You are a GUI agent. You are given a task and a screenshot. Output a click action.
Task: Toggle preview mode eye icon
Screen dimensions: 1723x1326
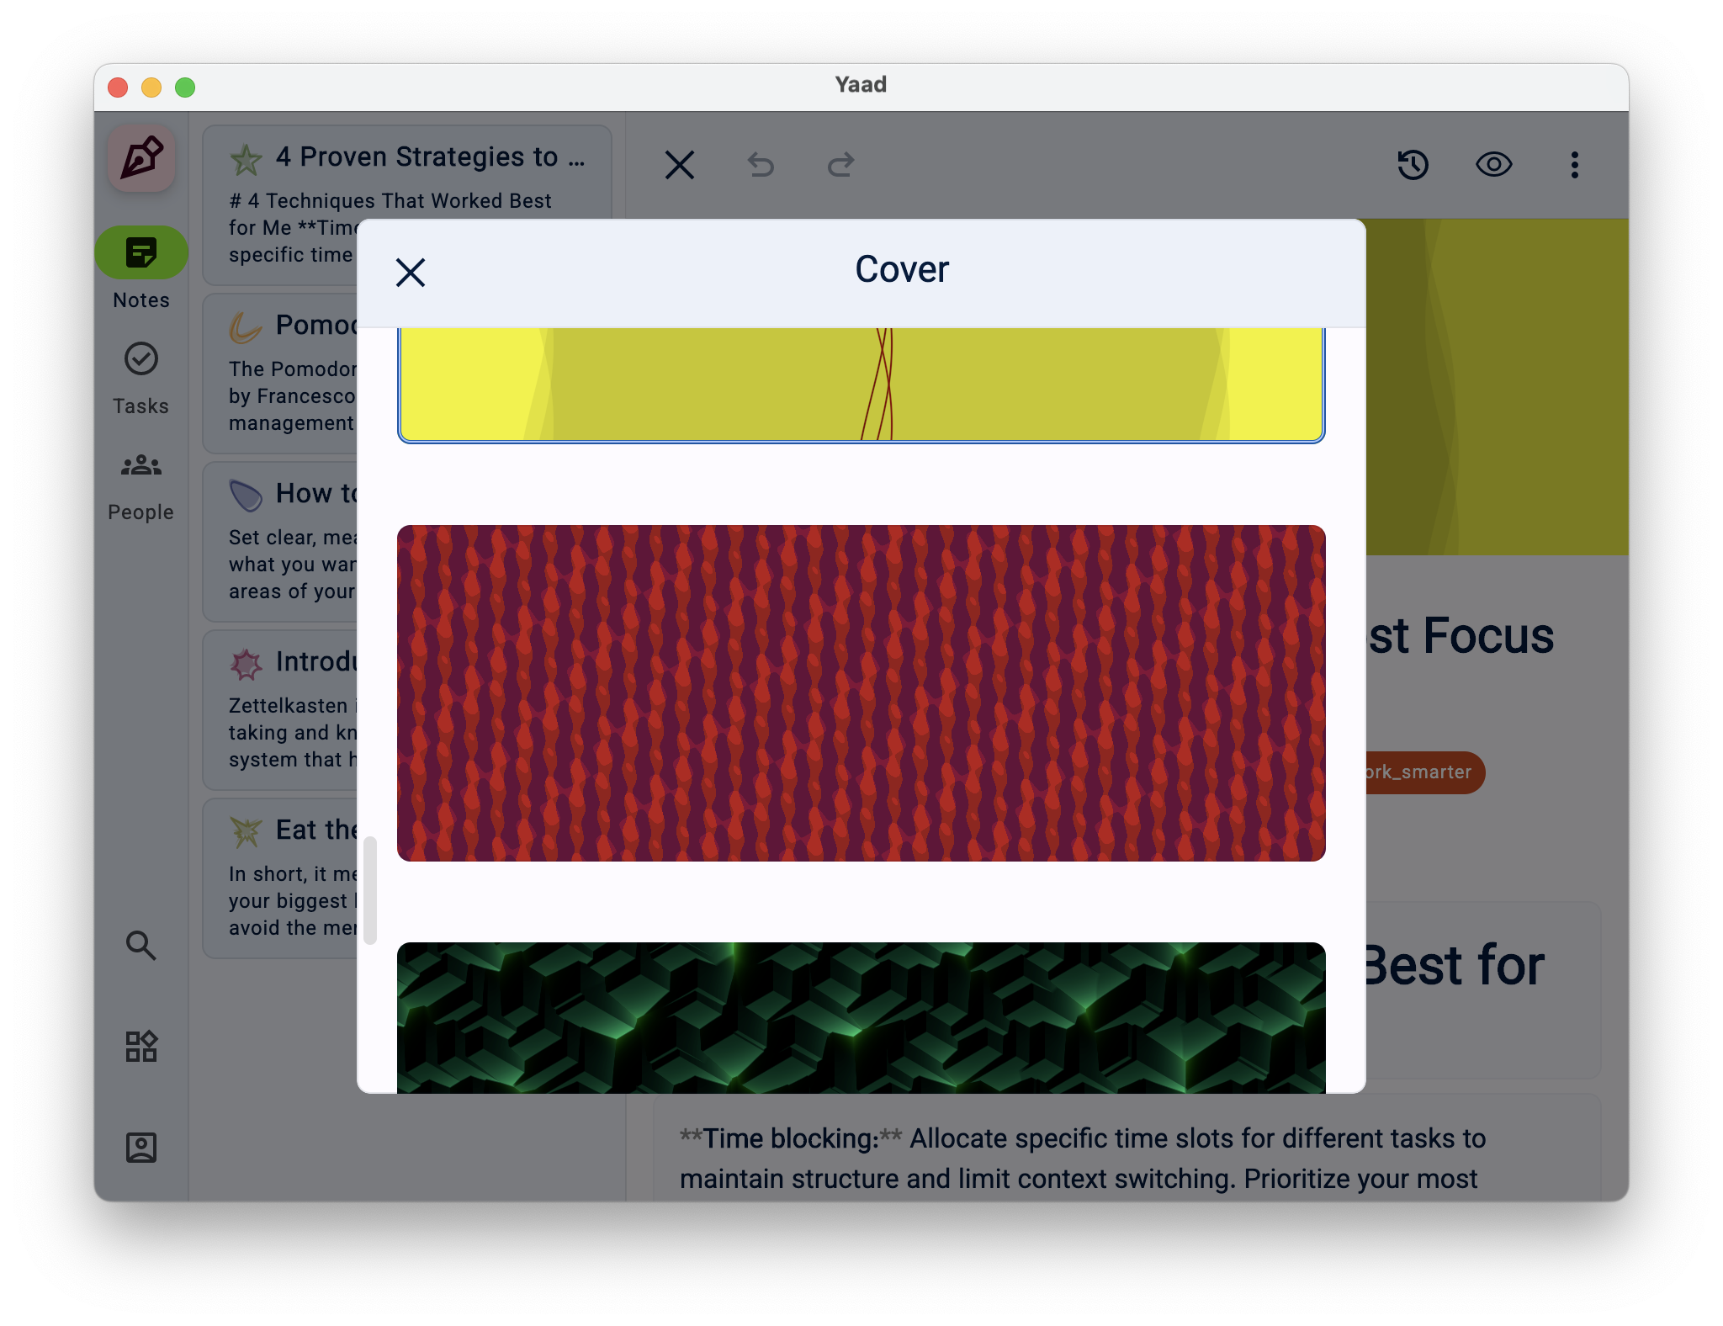pos(1494,165)
